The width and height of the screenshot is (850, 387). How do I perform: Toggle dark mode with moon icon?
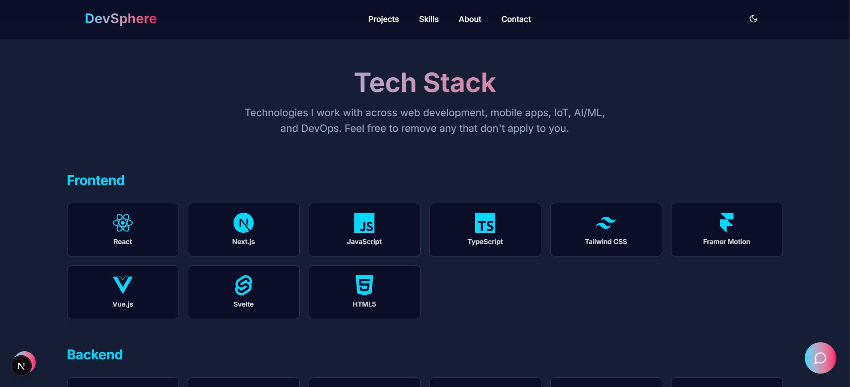(753, 19)
